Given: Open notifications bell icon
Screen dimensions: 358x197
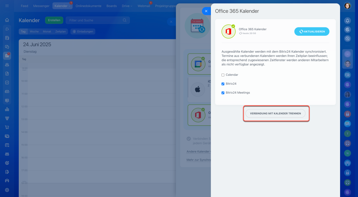Looking at the screenshot, I should click(x=347, y=20).
